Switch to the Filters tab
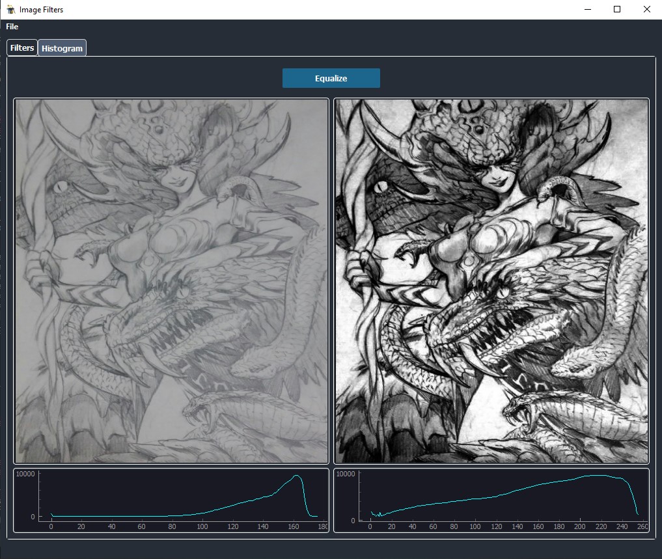662x559 pixels. 22,48
